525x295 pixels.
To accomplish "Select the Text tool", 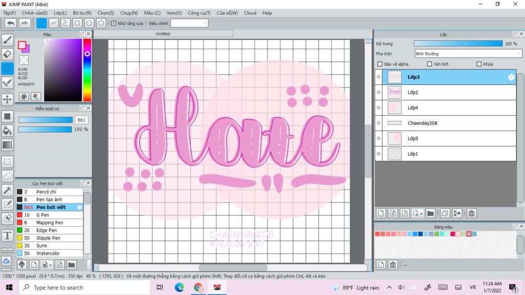I will click(7, 235).
